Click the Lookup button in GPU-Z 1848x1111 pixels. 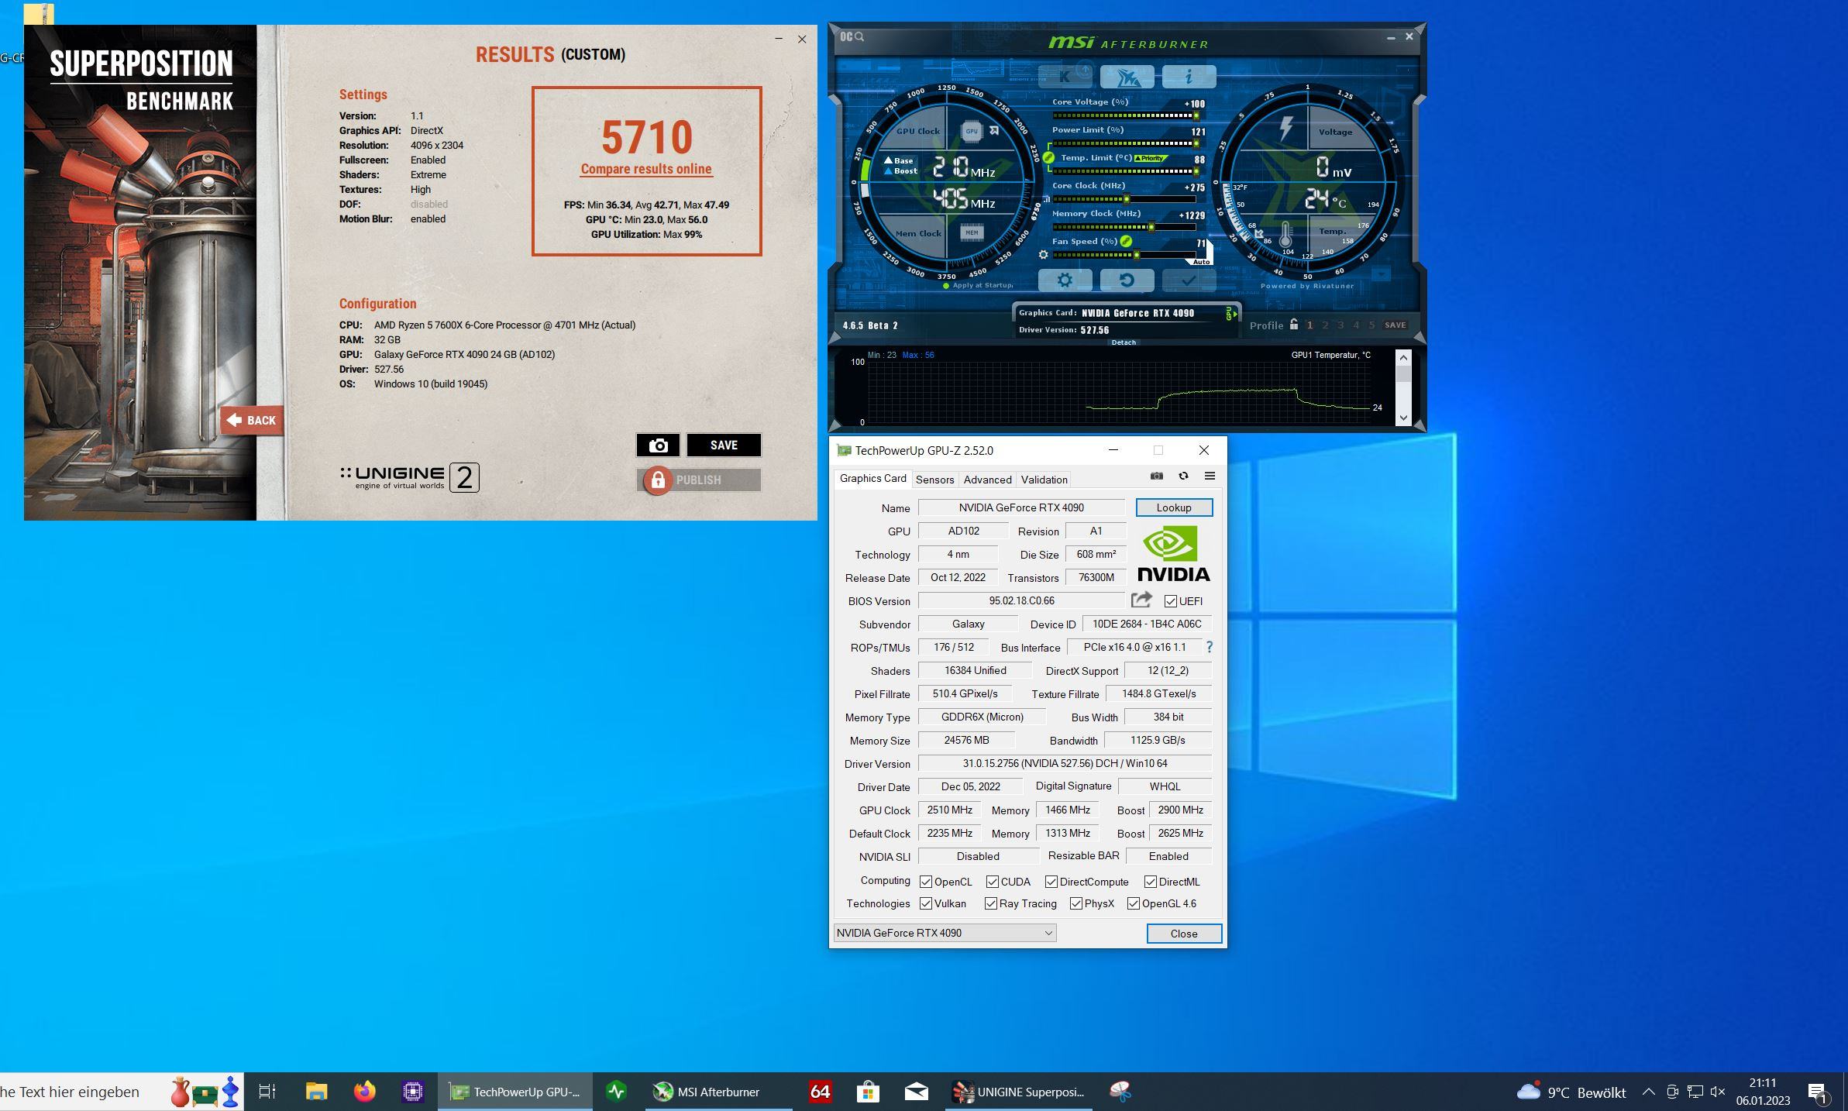[x=1173, y=507]
